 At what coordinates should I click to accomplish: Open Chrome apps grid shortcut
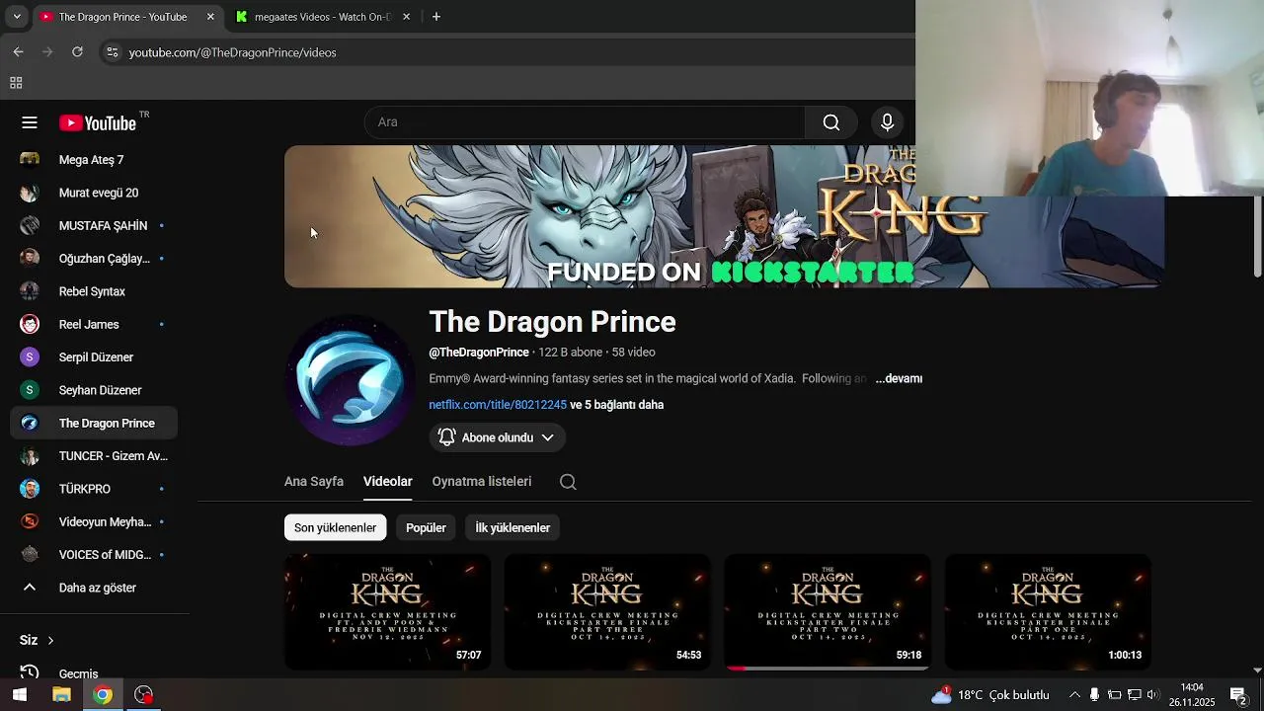pos(16,83)
